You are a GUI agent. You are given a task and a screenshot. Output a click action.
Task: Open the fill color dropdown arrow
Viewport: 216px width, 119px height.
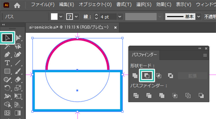click(61, 17)
